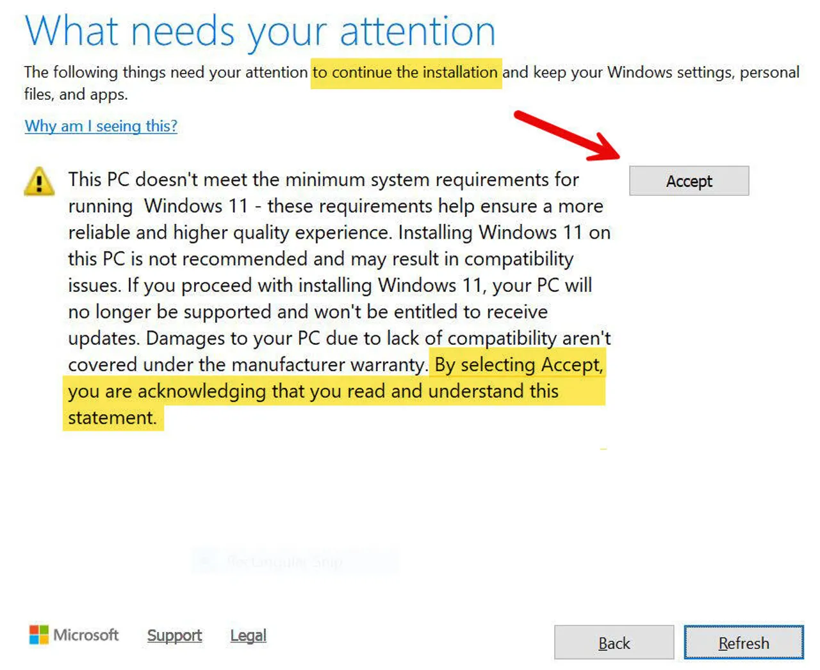Open the 'Why am I seeing this?' link
The image size is (820, 670).
pos(101,126)
